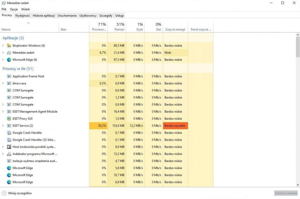The image size is (300, 199).
Task: Click the Niski energy usage cell
Action: [175, 53]
